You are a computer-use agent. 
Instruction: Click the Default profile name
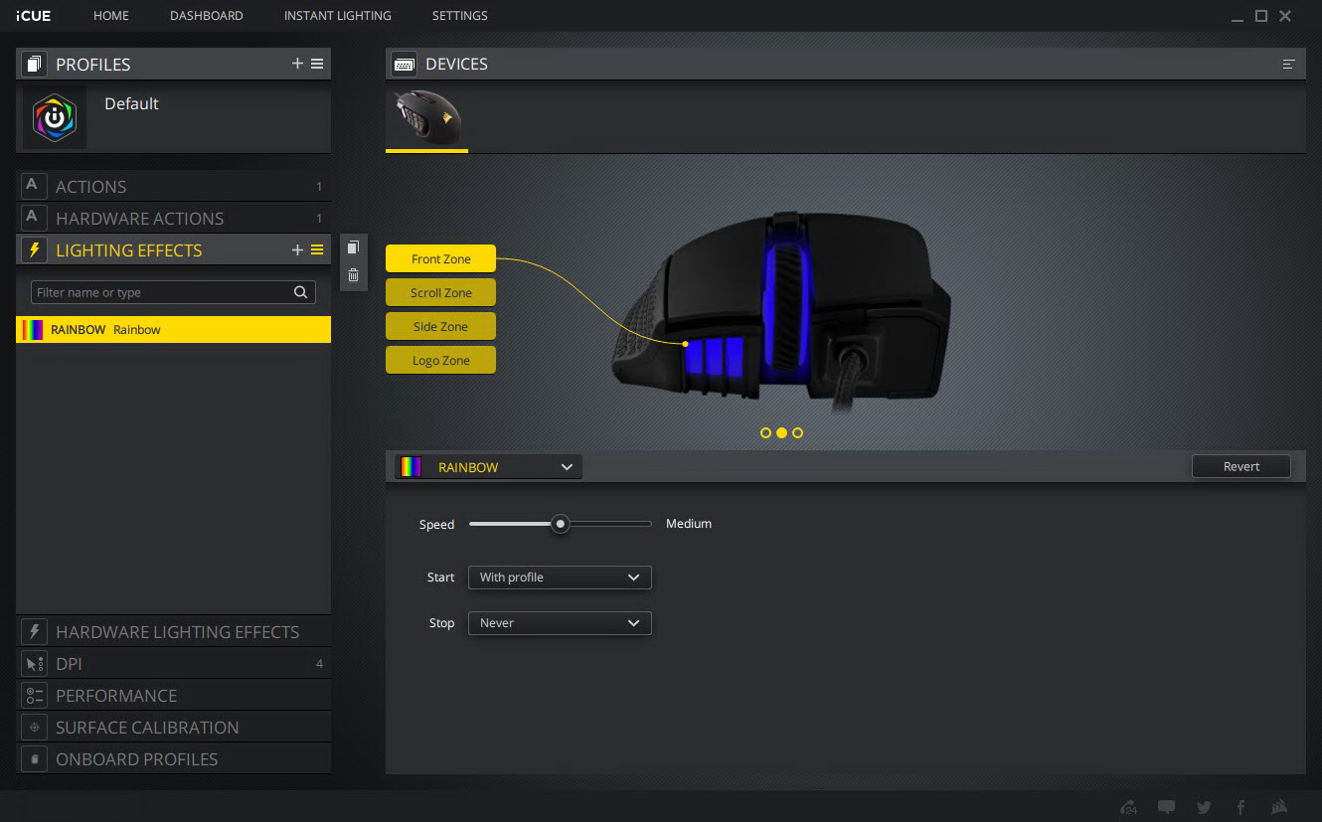tap(131, 103)
